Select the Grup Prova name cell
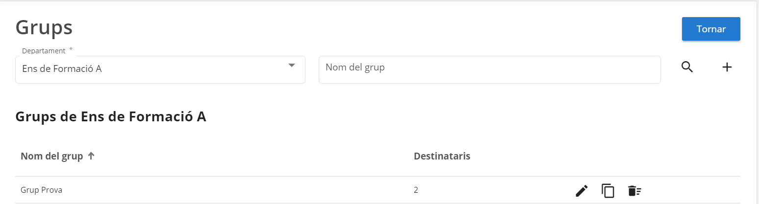 click(x=41, y=190)
